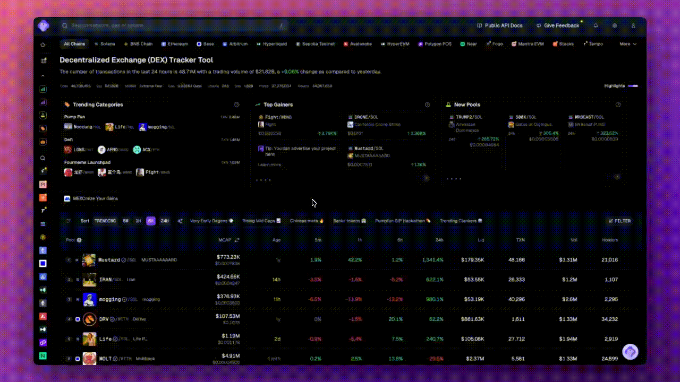Select the 24H timeframe
Screen dimensions: 680x382
click(165, 221)
